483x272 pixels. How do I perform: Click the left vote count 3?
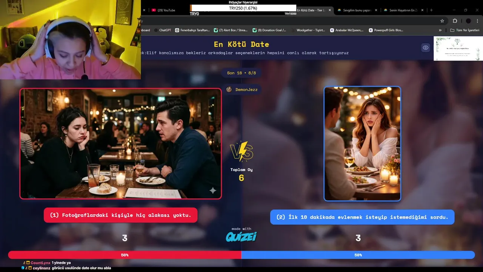[125, 238]
